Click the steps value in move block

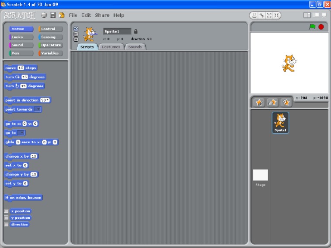(x=21, y=68)
